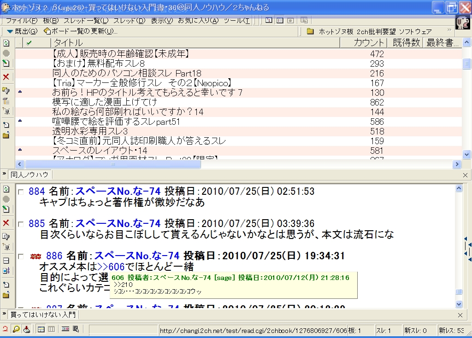Click the thread list horizontal scroll right arrow
This screenshot has width=472, height=338.
coord(457,164)
